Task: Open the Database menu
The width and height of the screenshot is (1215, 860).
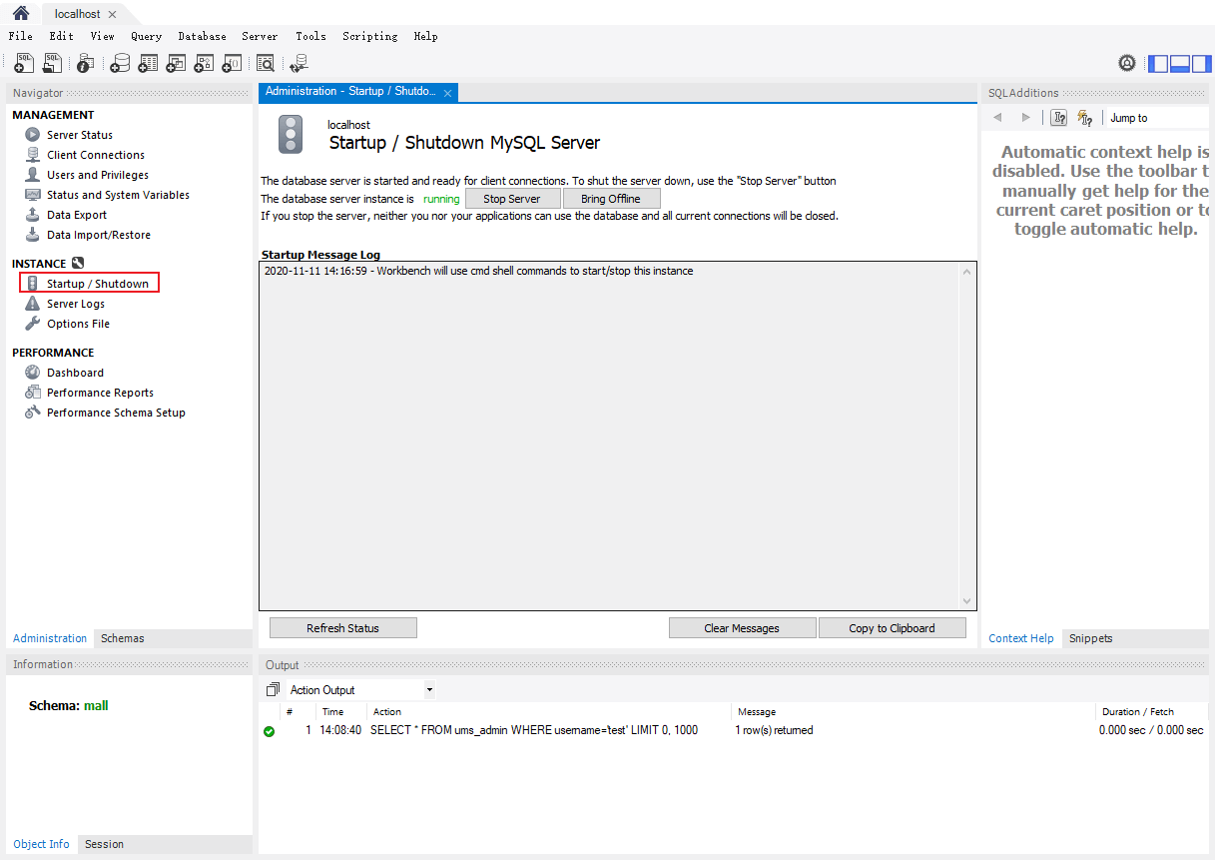Action: pyautogui.click(x=203, y=36)
